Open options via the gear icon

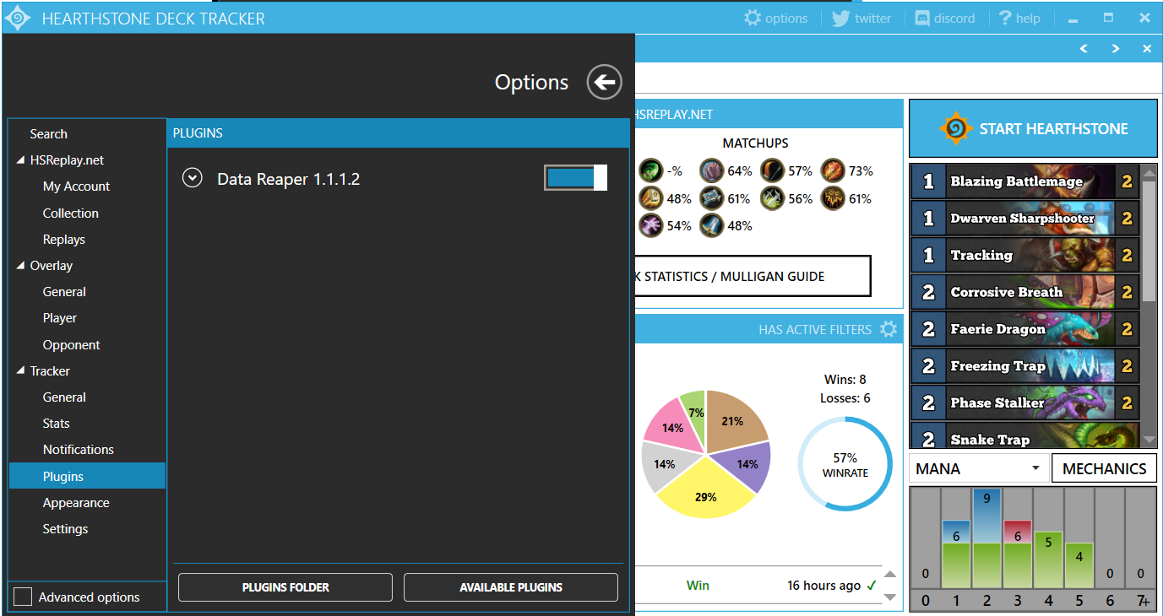753,18
